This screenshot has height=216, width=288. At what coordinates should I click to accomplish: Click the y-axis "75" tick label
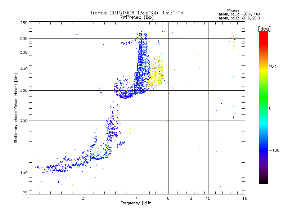pos(25,193)
